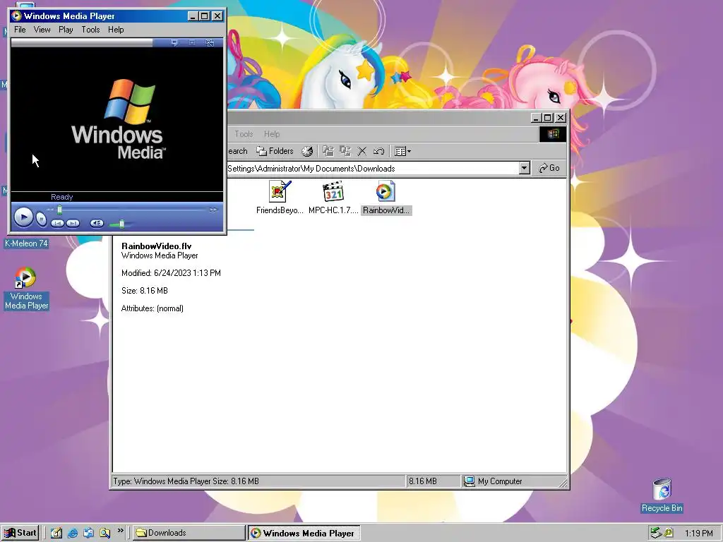723x542 pixels.
Task: Open the Help menu in Downloads window
Action: [x=272, y=134]
